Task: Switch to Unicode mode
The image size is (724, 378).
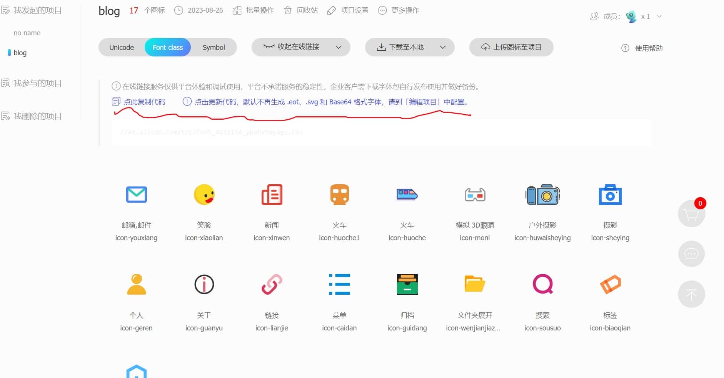Action: [x=122, y=48]
